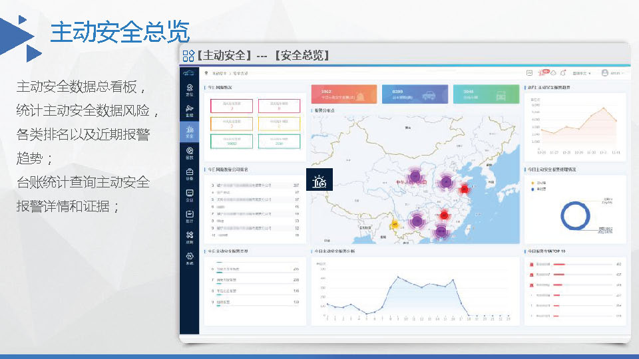
Task: Open the 设备 device sidebar icon
Action: pos(190,174)
